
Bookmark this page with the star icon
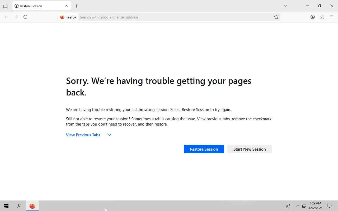[x=276, y=17]
